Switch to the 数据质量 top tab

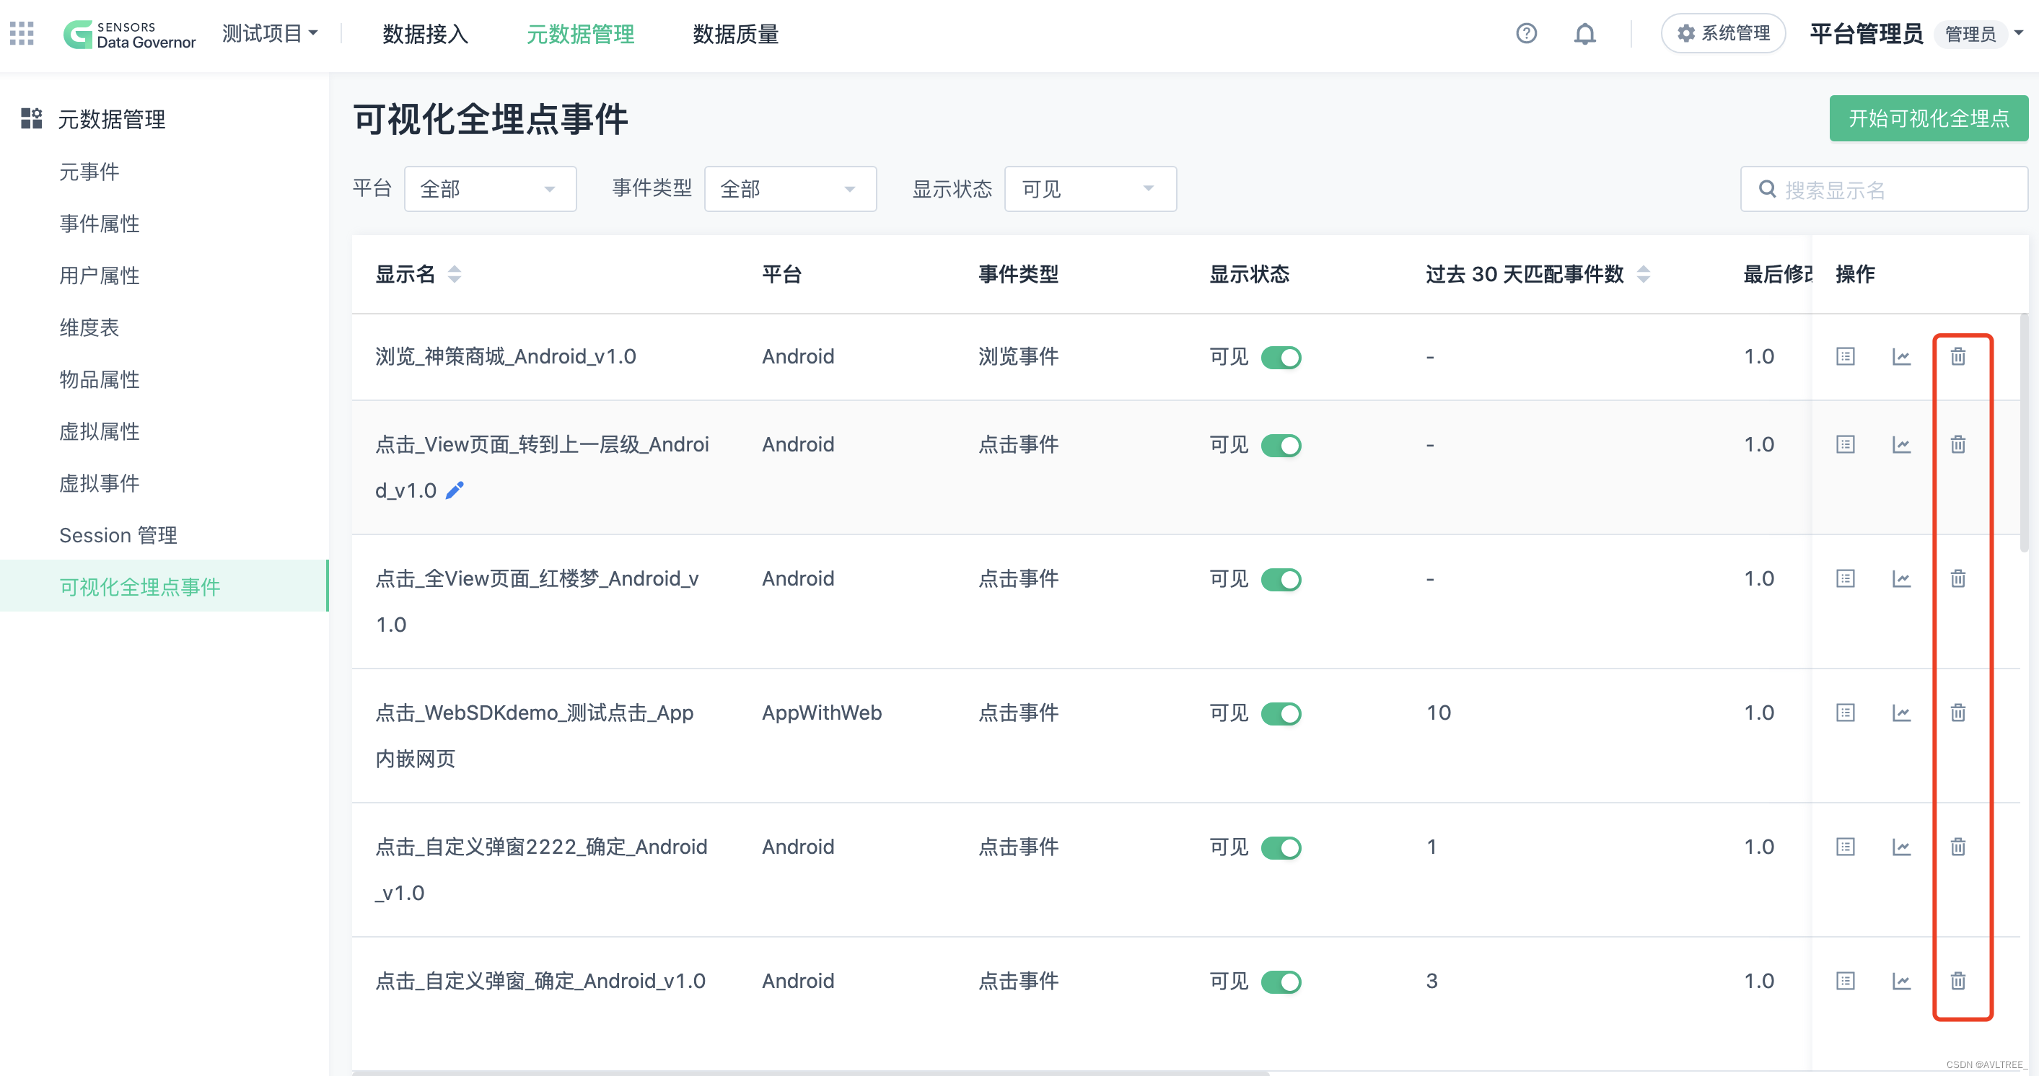click(735, 34)
